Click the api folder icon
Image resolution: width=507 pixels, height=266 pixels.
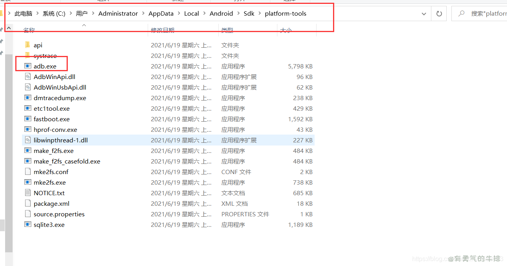27,45
